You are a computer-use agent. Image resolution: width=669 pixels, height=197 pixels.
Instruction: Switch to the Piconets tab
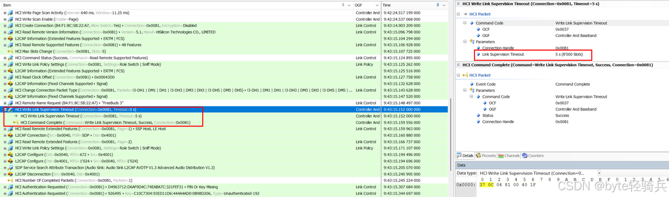pyautogui.click(x=486, y=155)
